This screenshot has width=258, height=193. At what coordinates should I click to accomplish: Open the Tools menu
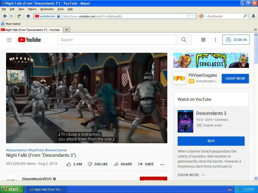click(60, 9)
